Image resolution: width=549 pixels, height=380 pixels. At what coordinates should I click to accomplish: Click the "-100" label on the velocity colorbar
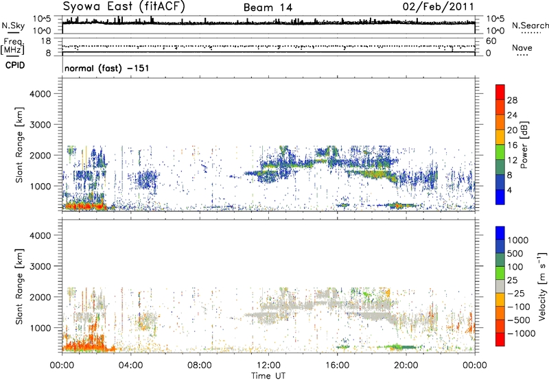click(x=519, y=307)
